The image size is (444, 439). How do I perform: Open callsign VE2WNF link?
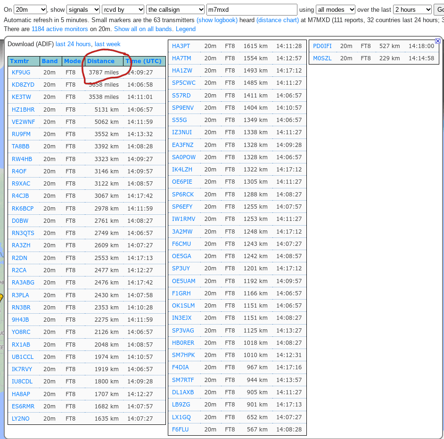tap(23, 122)
